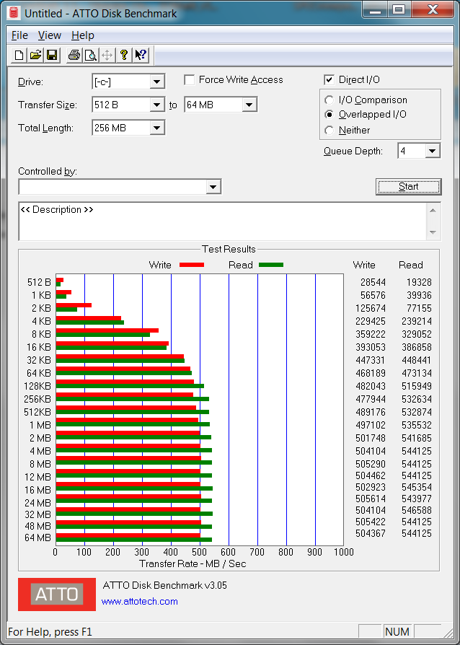Click the New file toolbar icon

click(19, 55)
